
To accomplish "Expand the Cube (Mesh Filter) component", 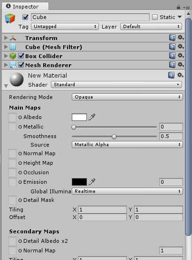I will coord(6,47).
